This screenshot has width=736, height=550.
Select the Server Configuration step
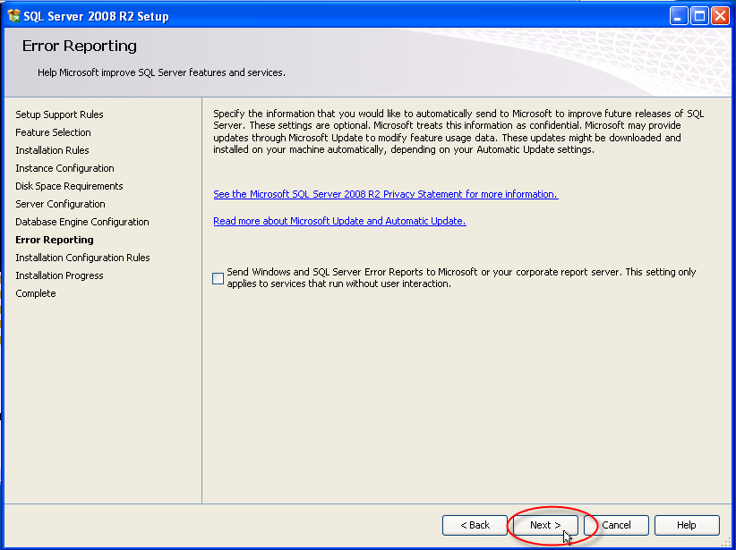pyautogui.click(x=60, y=204)
